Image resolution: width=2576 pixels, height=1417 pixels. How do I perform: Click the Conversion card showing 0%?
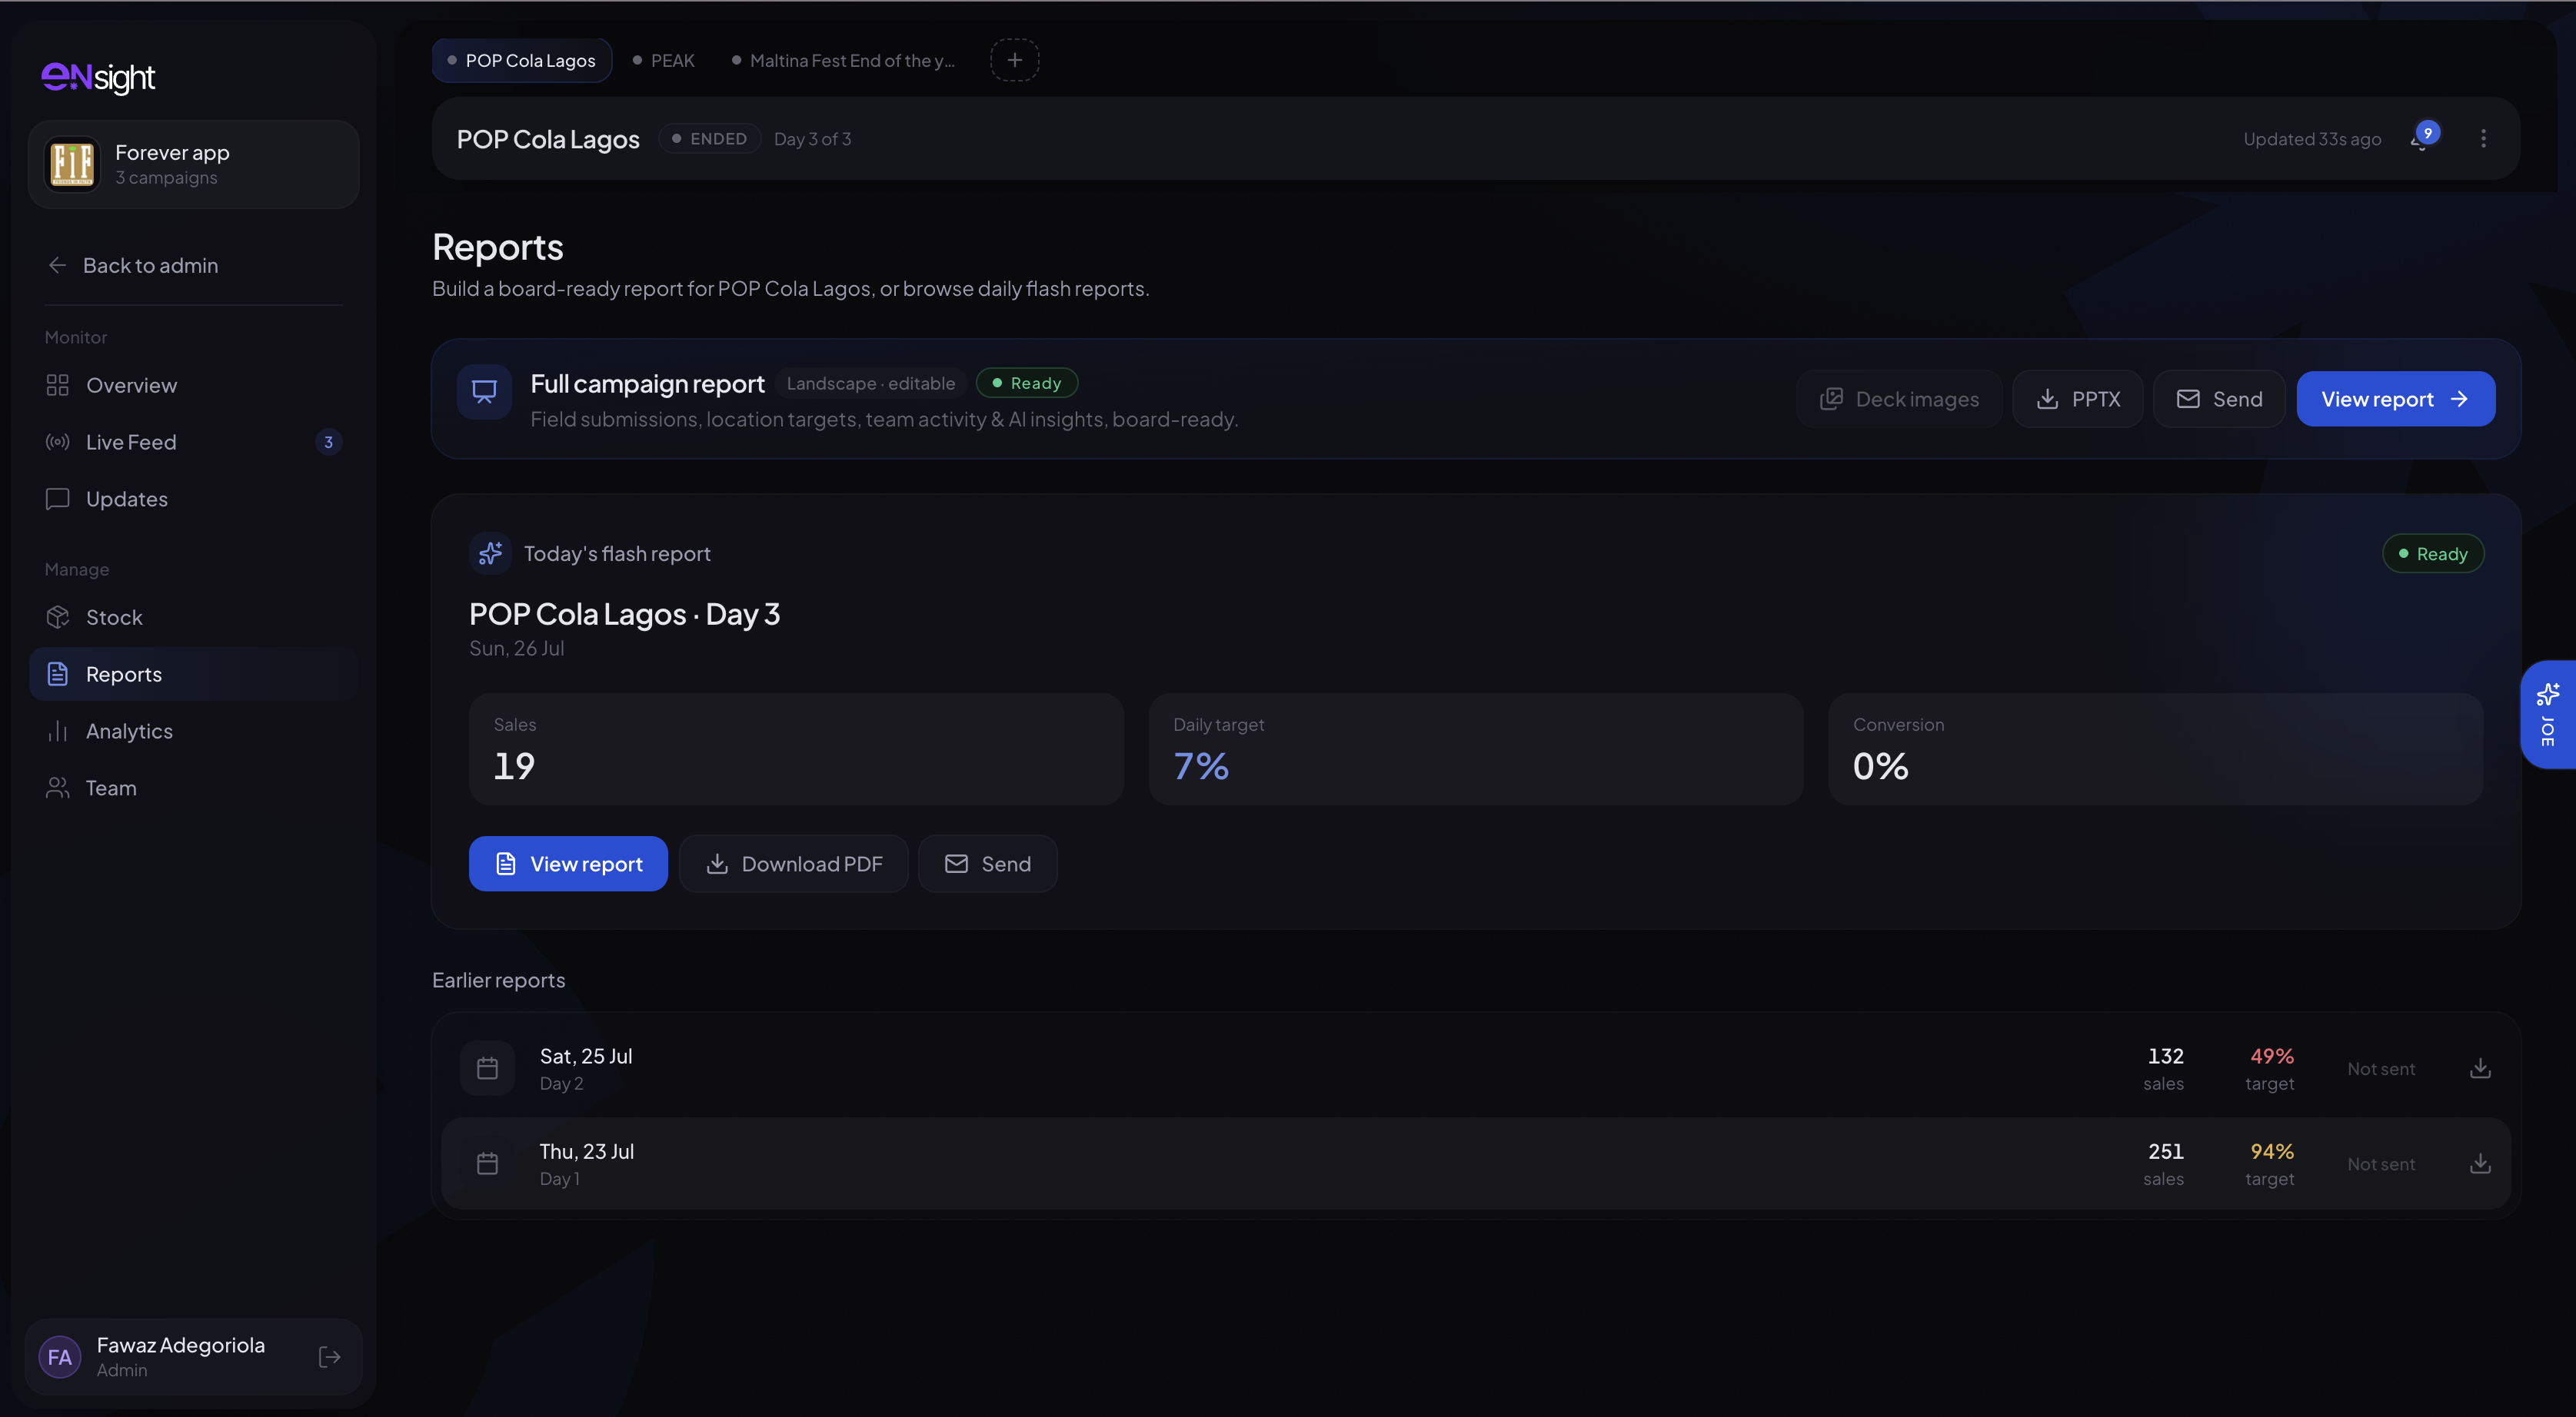(x=2156, y=749)
